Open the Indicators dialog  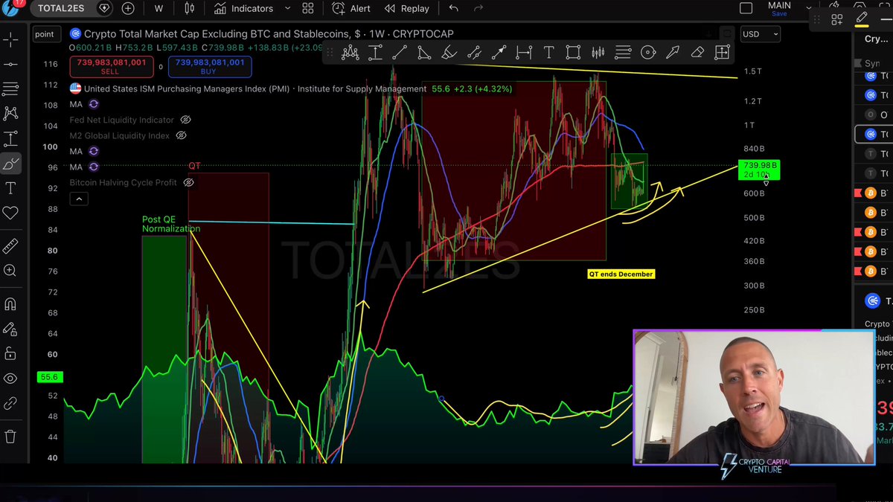tap(243, 8)
